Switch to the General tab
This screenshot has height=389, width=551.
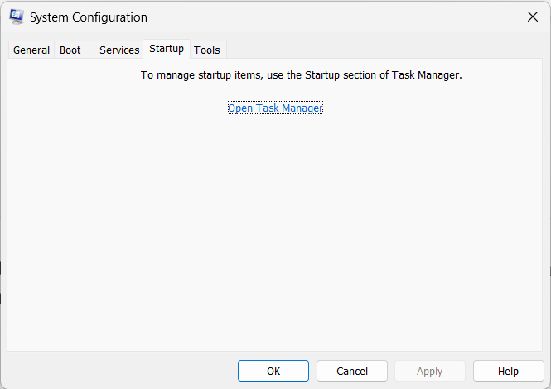(x=31, y=50)
